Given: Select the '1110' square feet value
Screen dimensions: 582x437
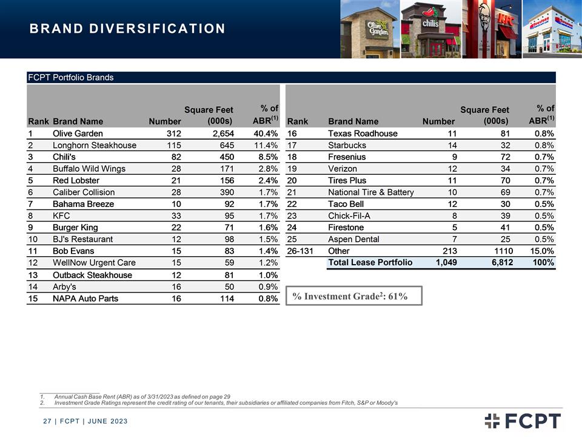Looking at the screenshot, I should pyautogui.click(x=504, y=251).
